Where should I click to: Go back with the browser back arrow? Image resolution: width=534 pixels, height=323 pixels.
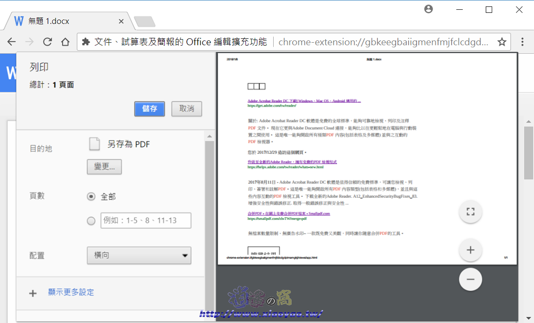[12, 42]
